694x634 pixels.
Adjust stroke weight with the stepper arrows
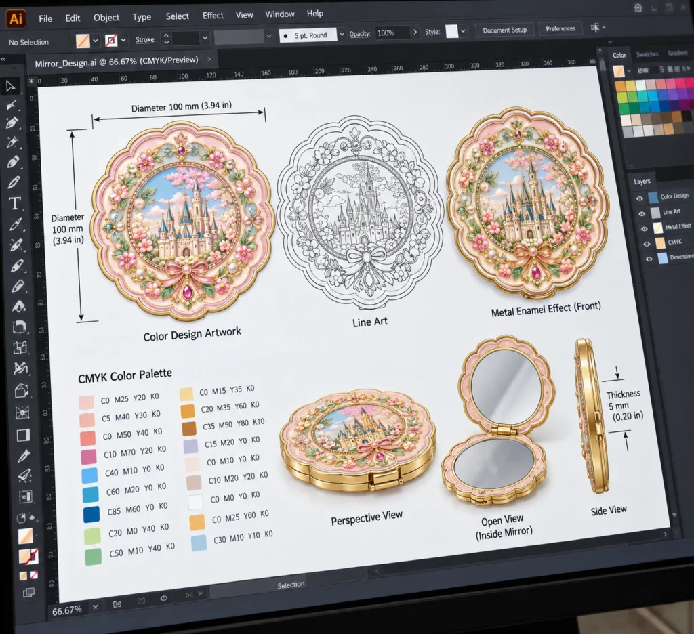166,39
